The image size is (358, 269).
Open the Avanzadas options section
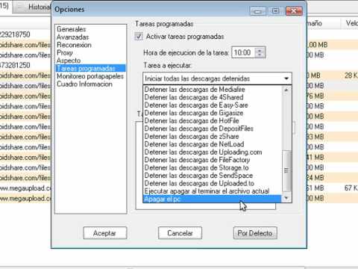click(72, 37)
